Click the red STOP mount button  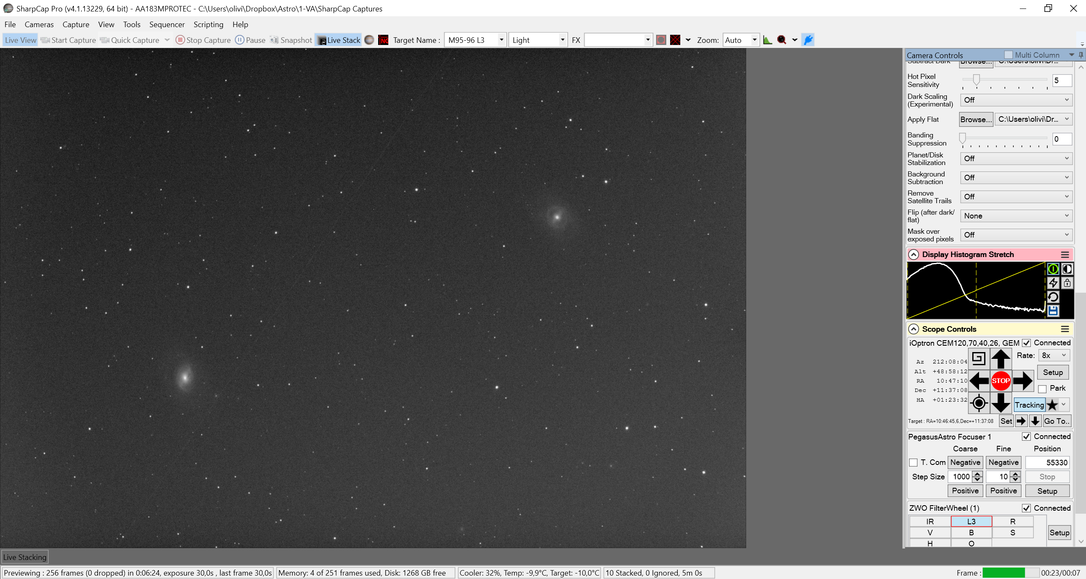1000,380
